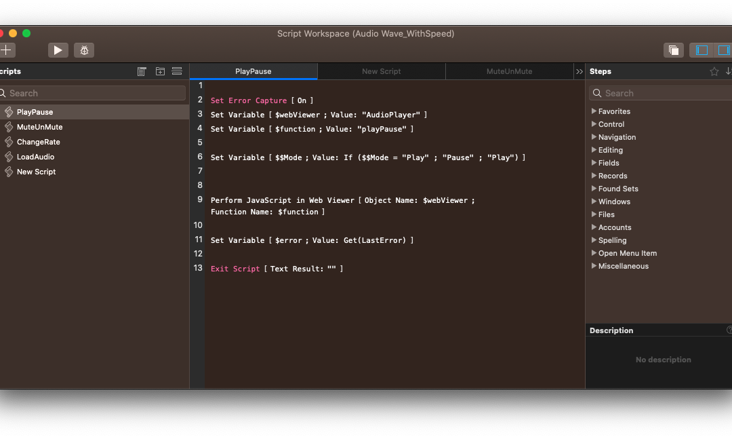Click the Description panel header

[x=659, y=330]
